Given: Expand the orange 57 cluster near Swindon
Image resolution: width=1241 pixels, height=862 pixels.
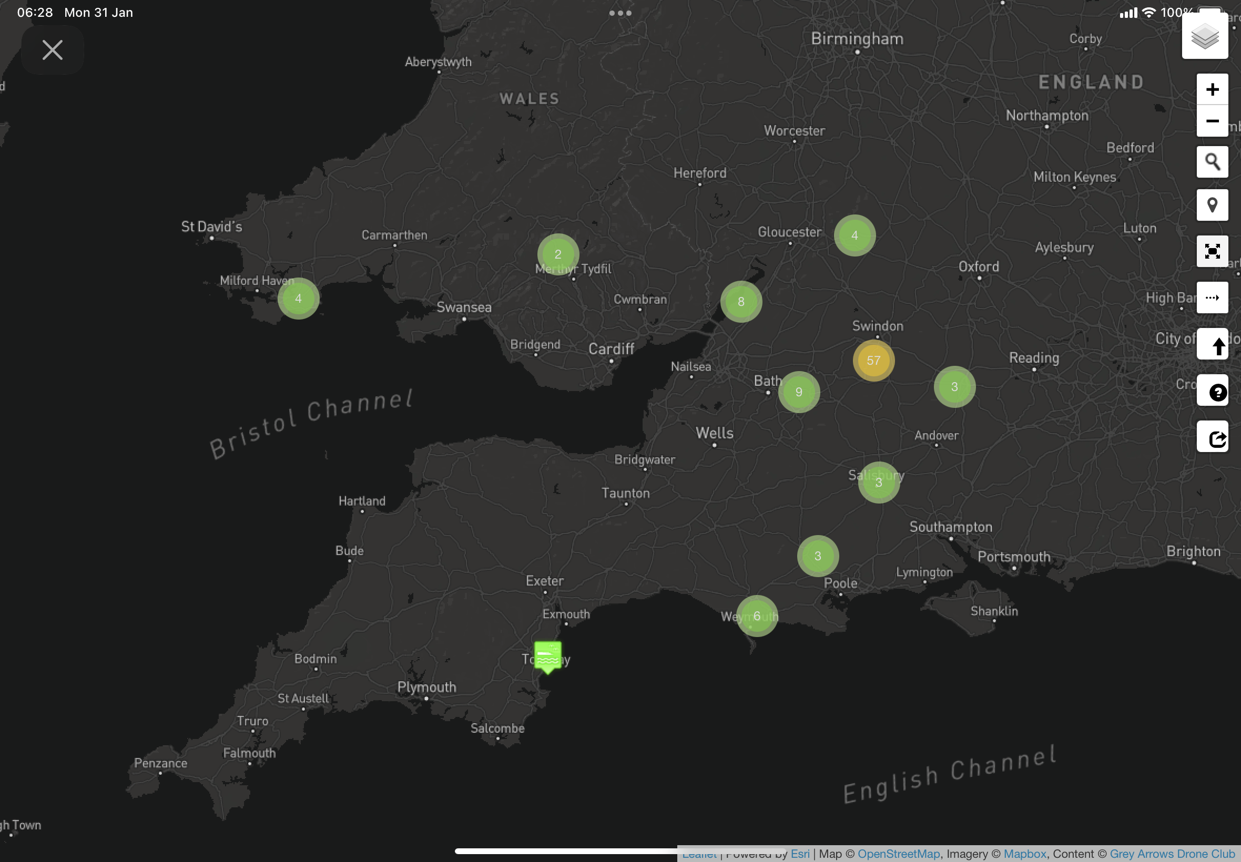Looking at the screenshot, I should 873,360.
